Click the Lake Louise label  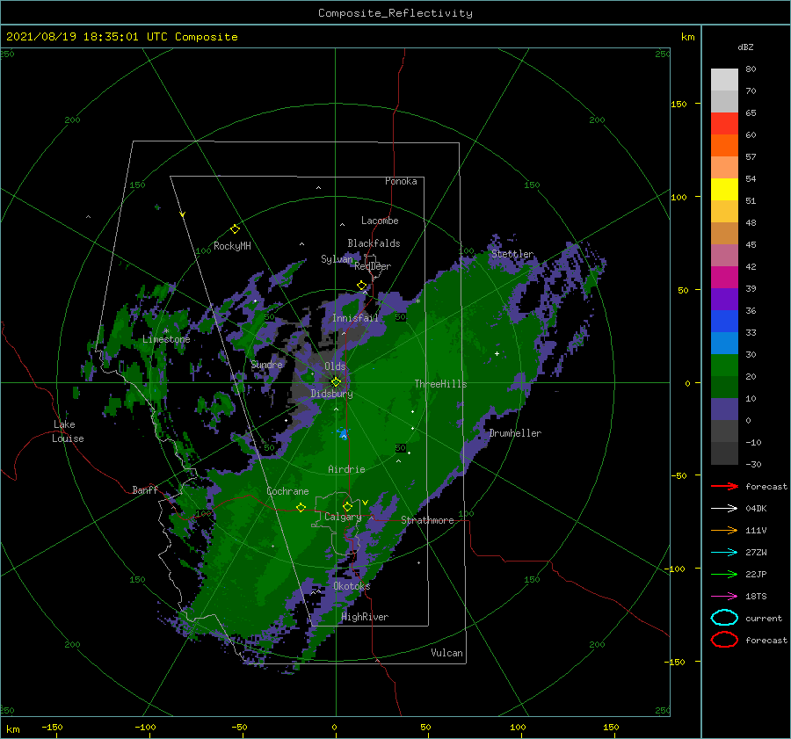68,431
